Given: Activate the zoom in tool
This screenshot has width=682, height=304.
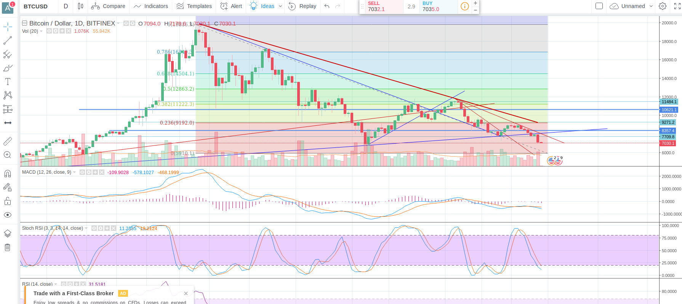Looking at the screenshot, I should point(8,155).
